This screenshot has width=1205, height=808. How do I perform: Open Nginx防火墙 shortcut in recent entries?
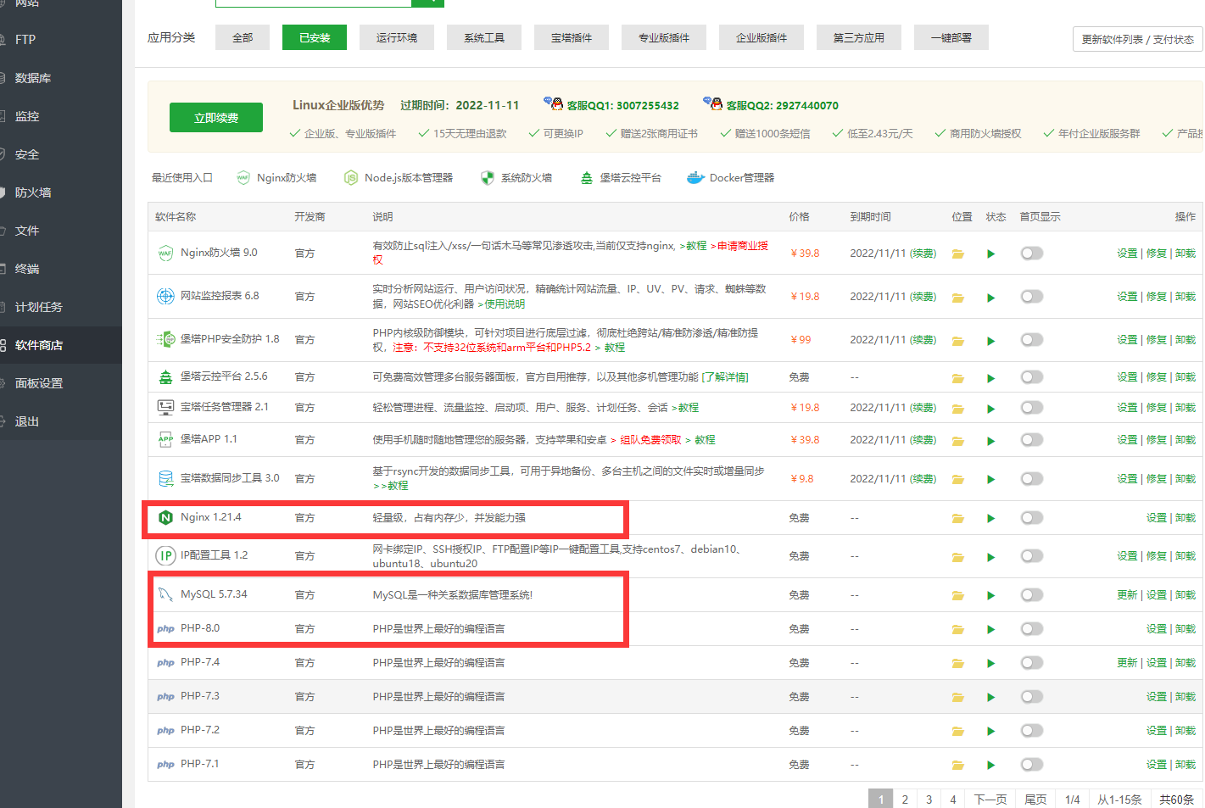(x=277, y=178)
